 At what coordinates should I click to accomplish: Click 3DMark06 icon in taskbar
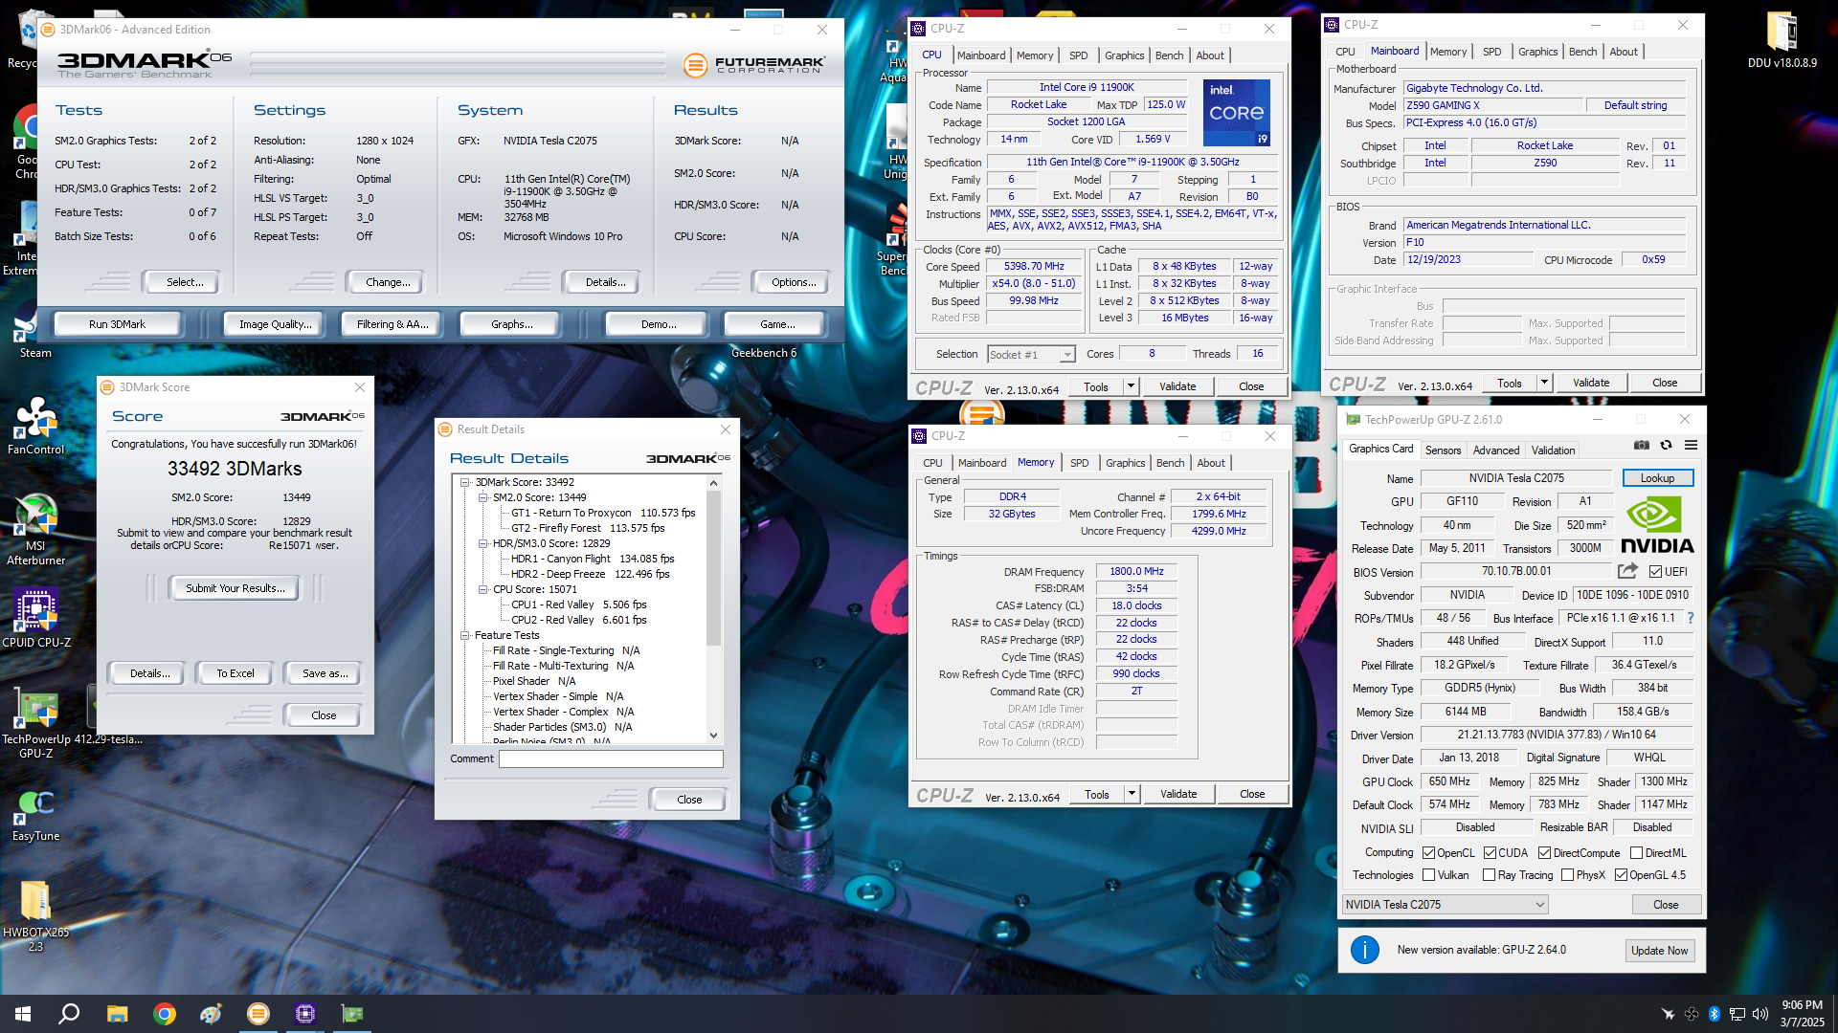tap(258, 1014)
